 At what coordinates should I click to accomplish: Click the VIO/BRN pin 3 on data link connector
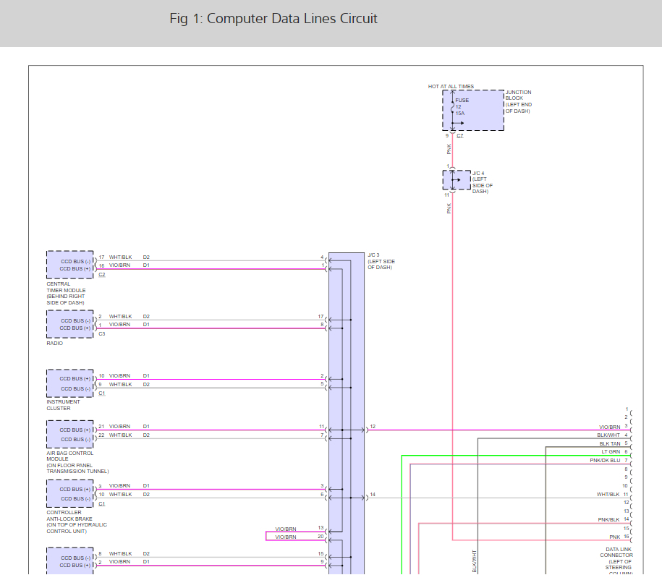point(609,427)
